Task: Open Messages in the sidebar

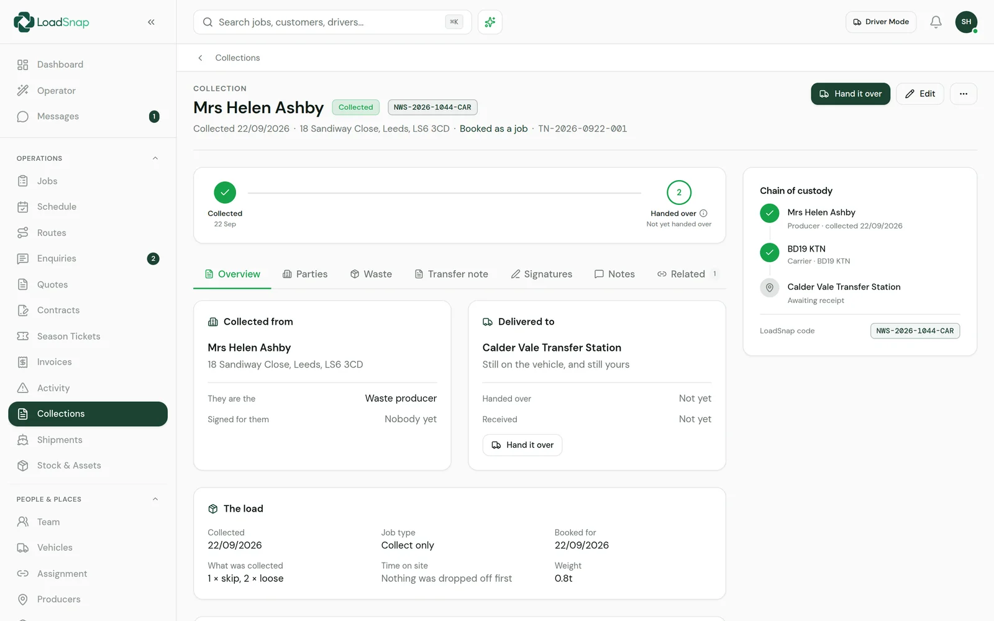Action: (88, 117)
